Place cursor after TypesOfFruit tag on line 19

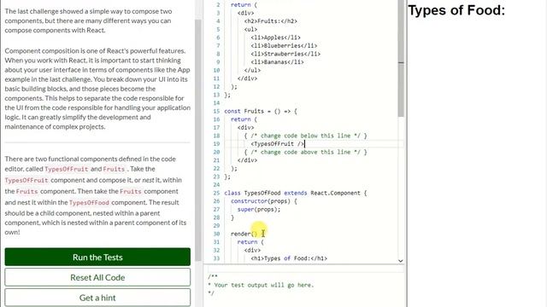coord(304,144)
